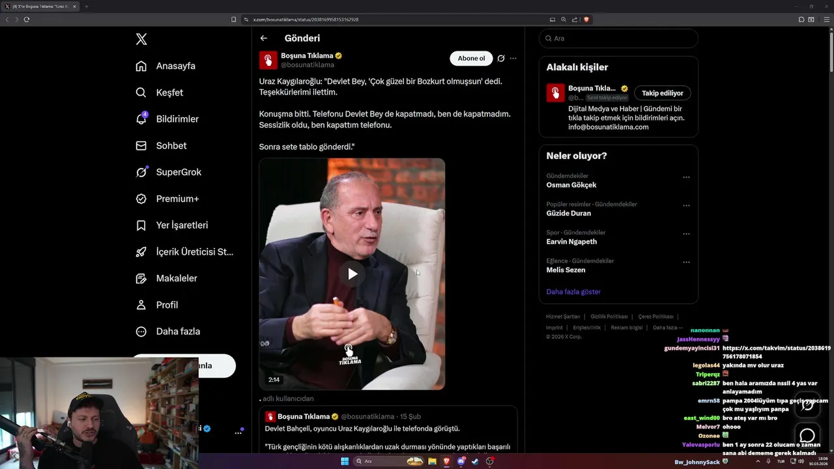
Task: Click the rocket icon in sidebar
Action: (141, 251)
